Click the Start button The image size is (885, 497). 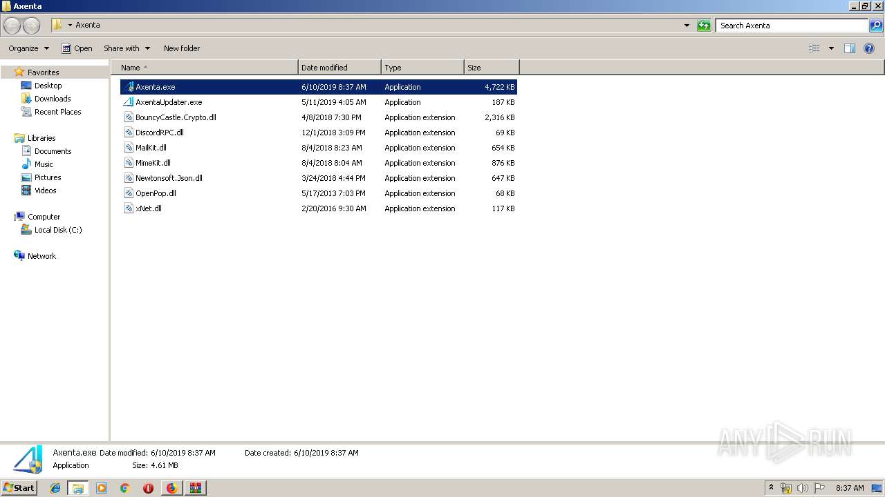19,488
